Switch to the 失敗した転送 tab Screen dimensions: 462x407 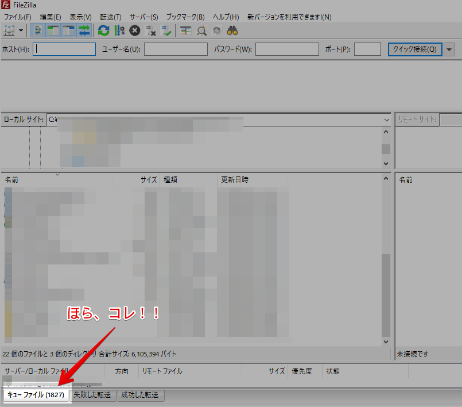click(92, 395)
